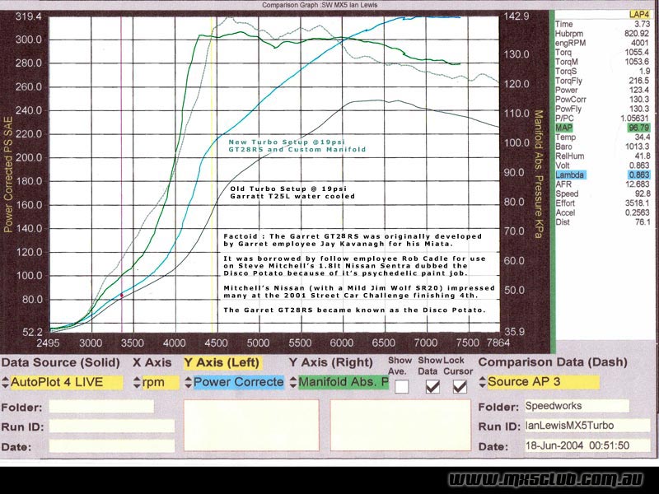Click the "Hubrpm" label in the data panel

(x=569, y=34)
